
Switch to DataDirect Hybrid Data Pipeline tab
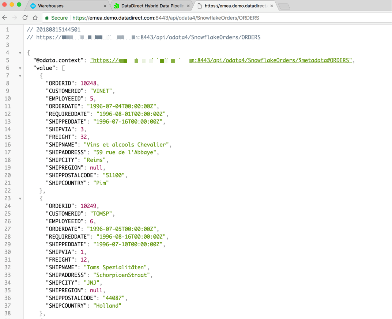pyautogui.click(x=150, y=6)
